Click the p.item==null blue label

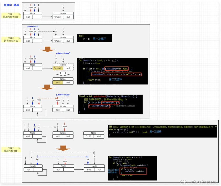click(33, 26)
